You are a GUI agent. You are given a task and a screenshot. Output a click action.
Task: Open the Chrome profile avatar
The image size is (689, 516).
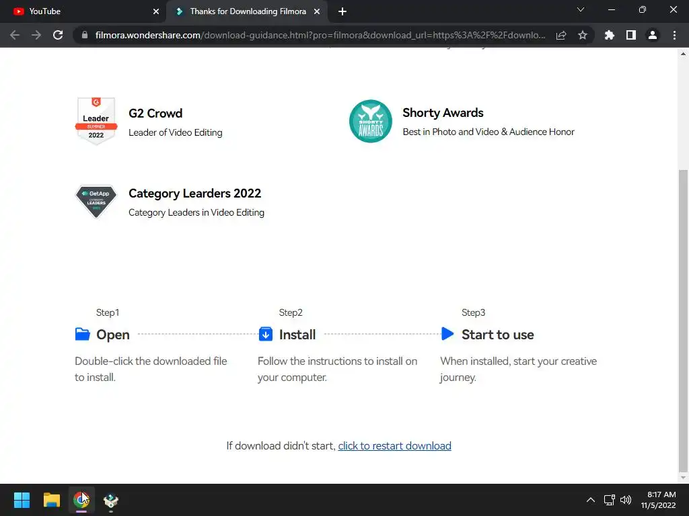pyautogui.click(x=653, y=35)
